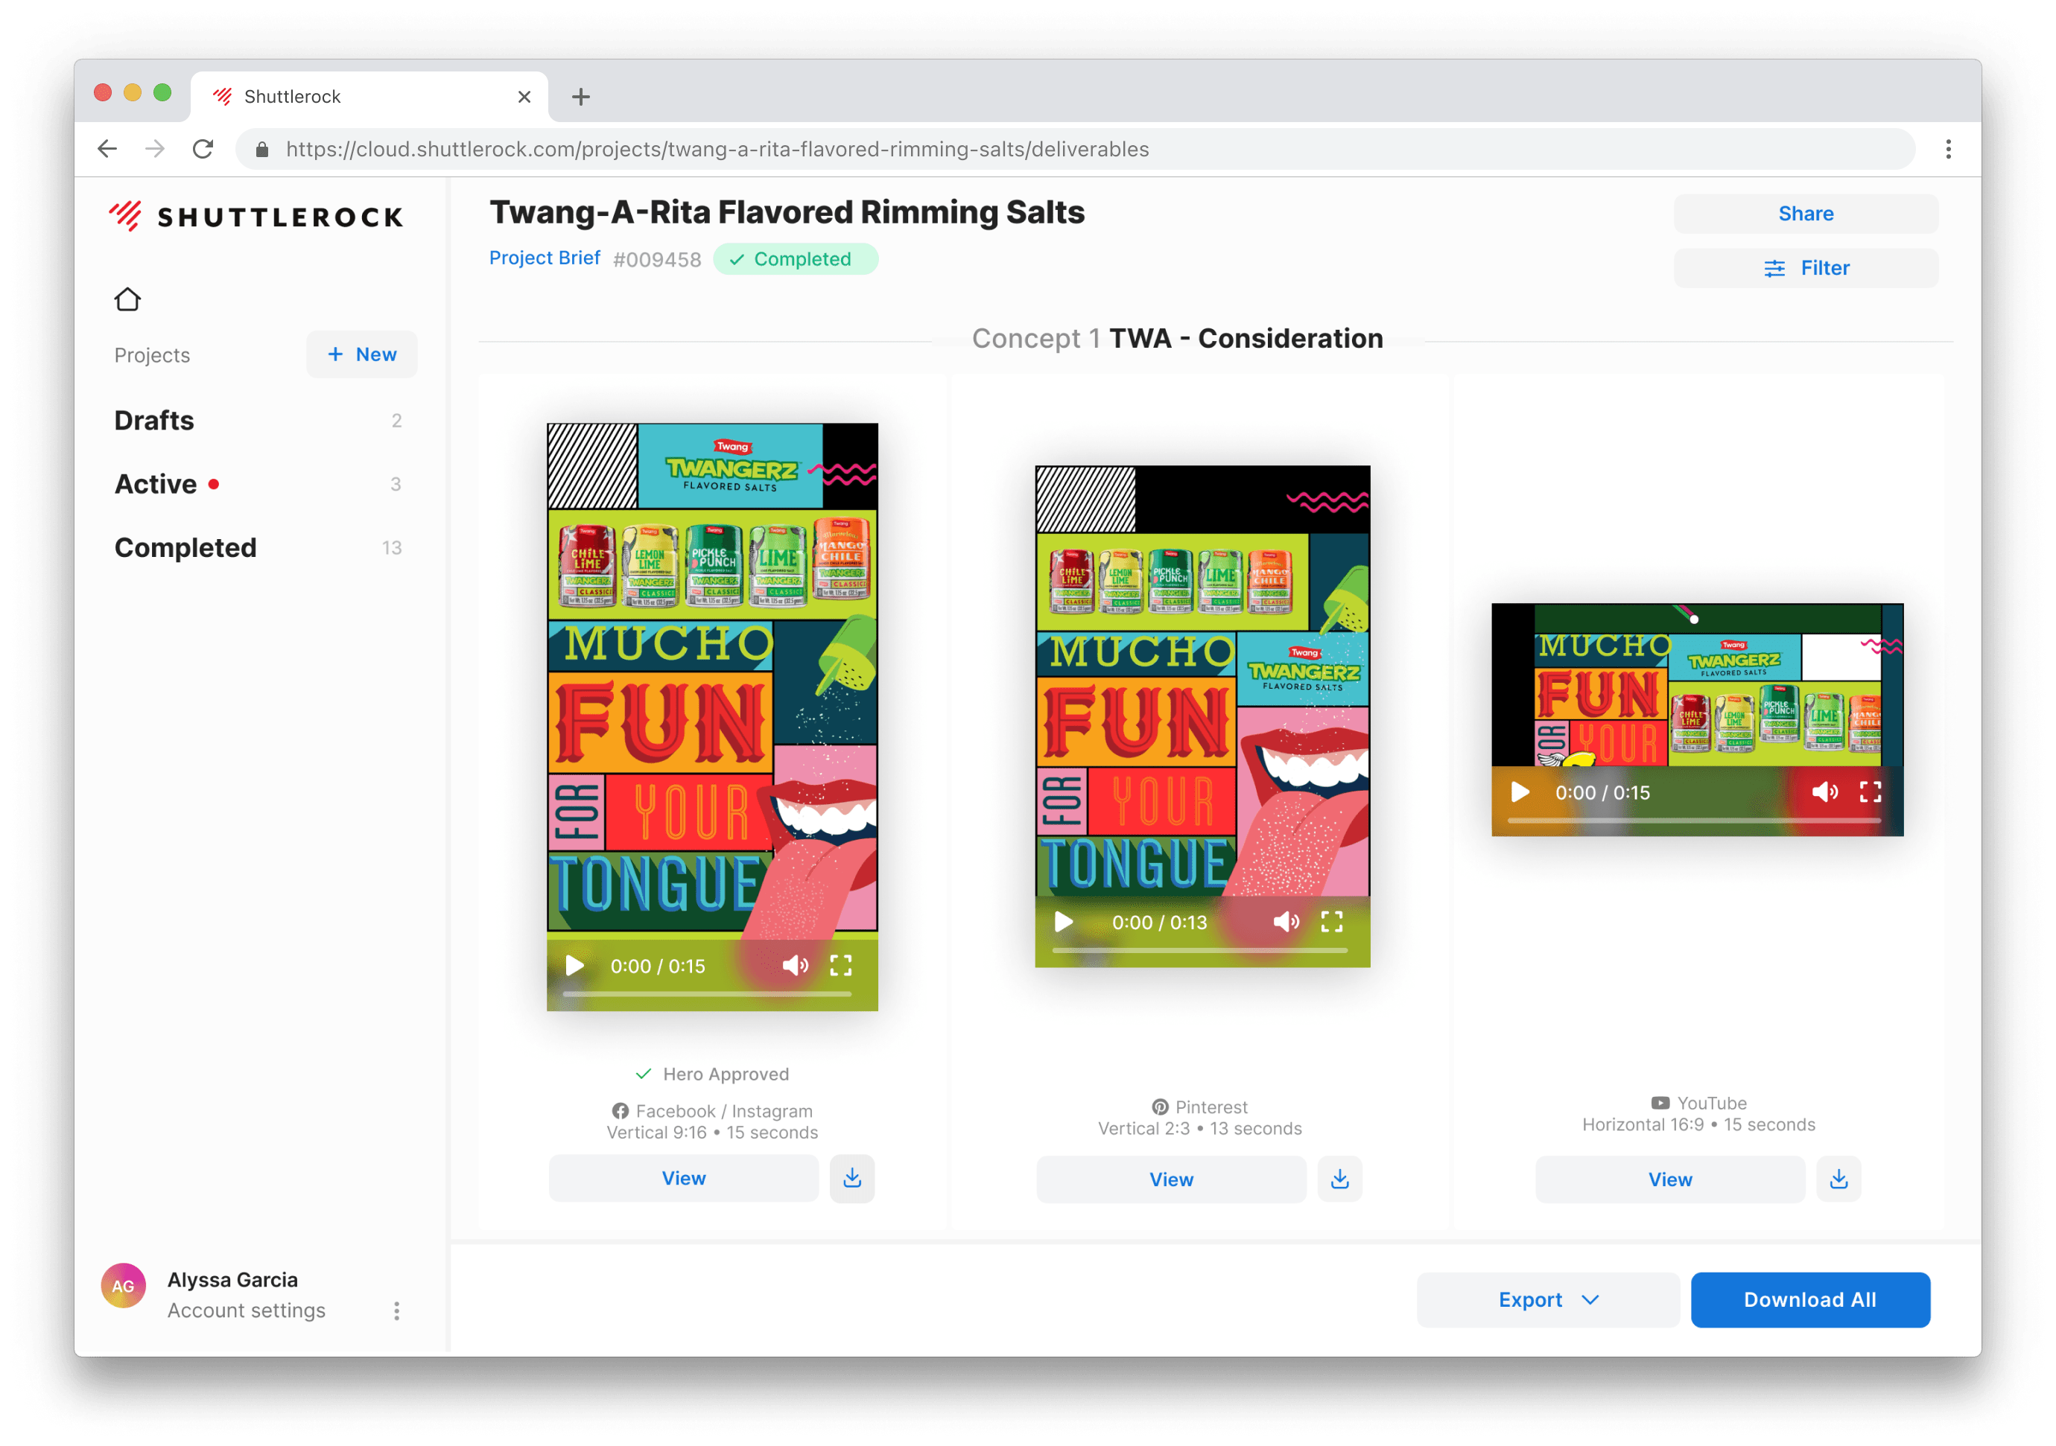Download the YouTube deliverable
The image size is (2056, 1446).
click(x=1838, y=1179)
